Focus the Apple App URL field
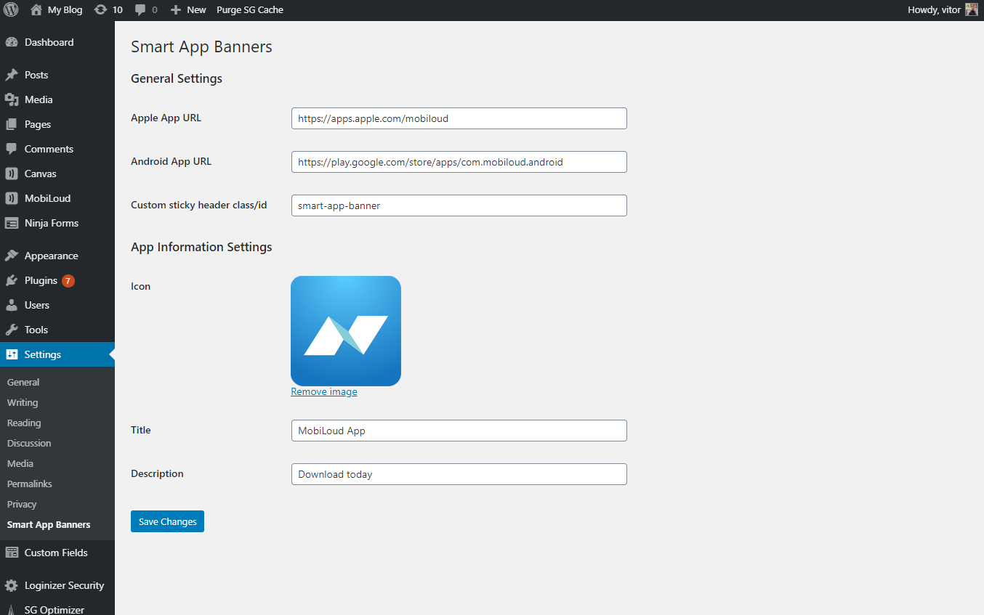This screenshot has width=984, height=615. [x=459, y=118]
